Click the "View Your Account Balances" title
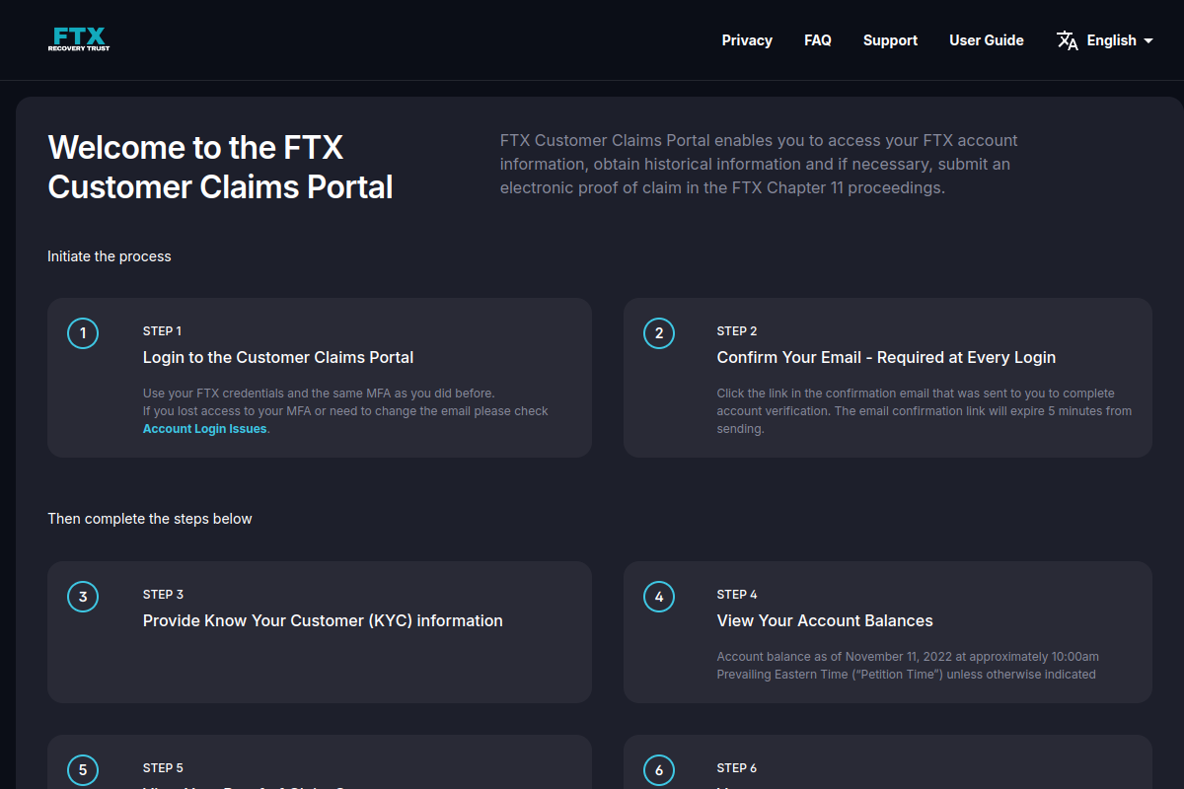The image size is (1184, 789). coord(825,620)
